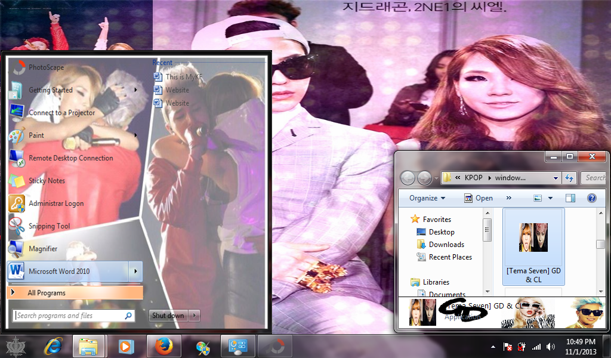Image resolution: width=611 pixels, height=358 pixels.
Task: Select window... folder in address bar
Action: (x=510, y=178)
